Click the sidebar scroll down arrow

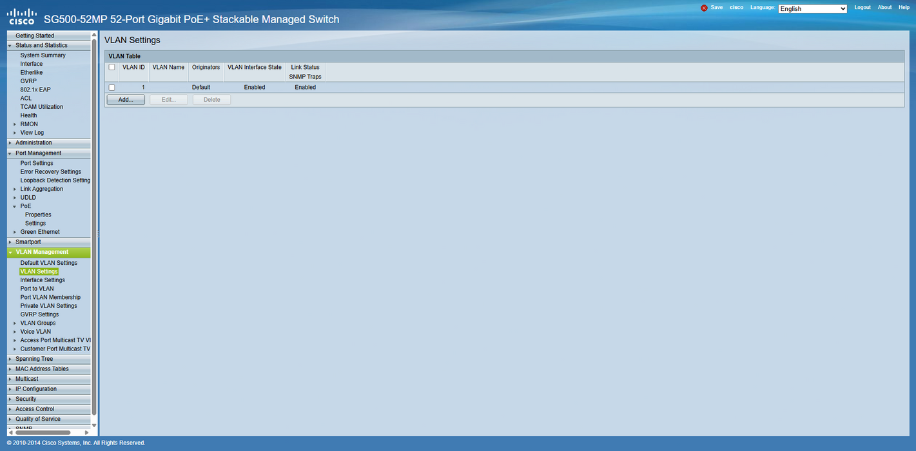[94, 425]
